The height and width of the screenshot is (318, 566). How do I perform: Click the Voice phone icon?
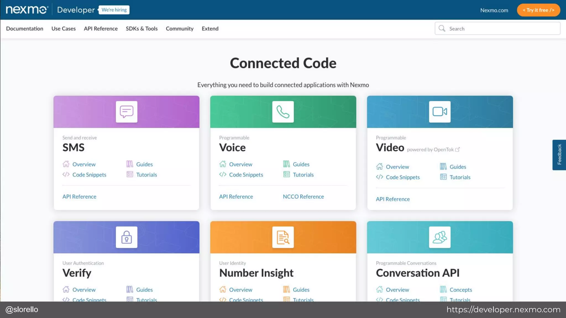point(283,112)
